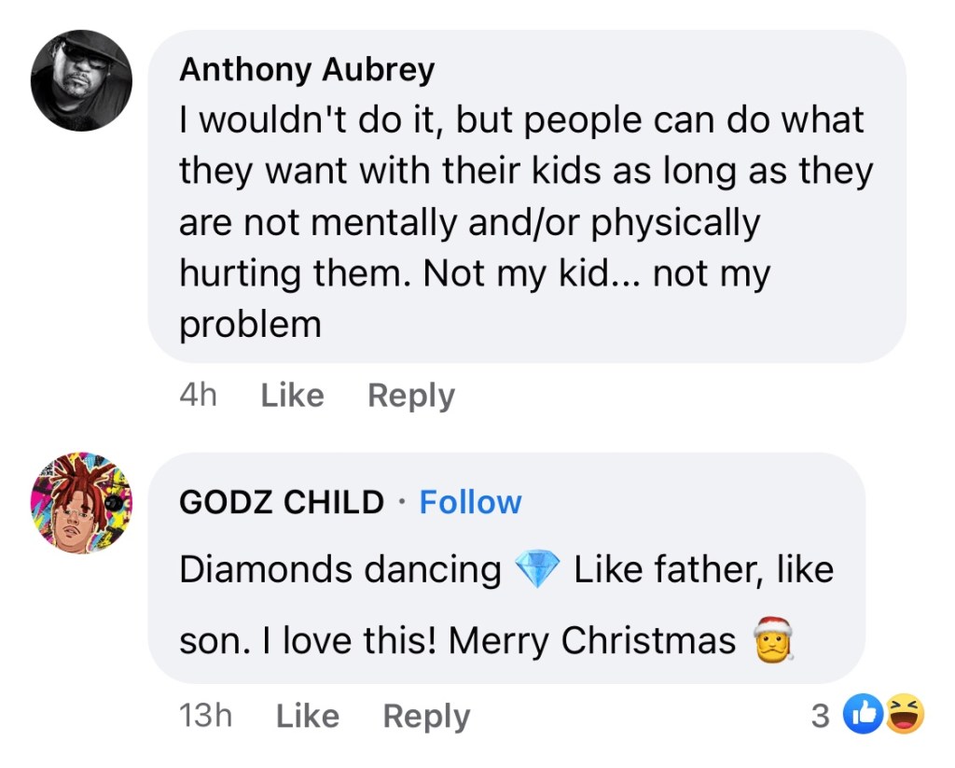
Task: Click the "I wouldn't do it" comment line
Action: [x=308, y=120]
